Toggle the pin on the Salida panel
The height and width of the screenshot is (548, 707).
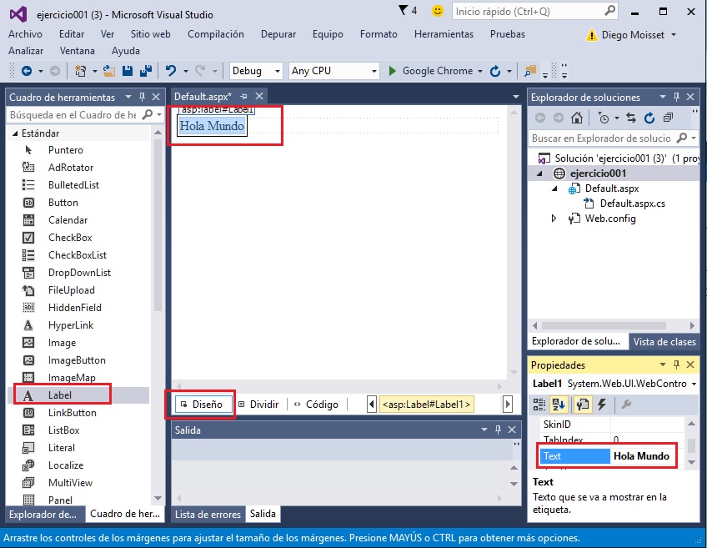tap(498, 430)
